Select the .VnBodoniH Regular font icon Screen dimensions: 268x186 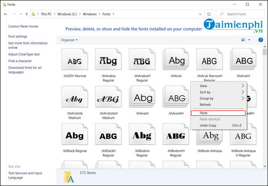pyautogui.click(x=176, y=134)
